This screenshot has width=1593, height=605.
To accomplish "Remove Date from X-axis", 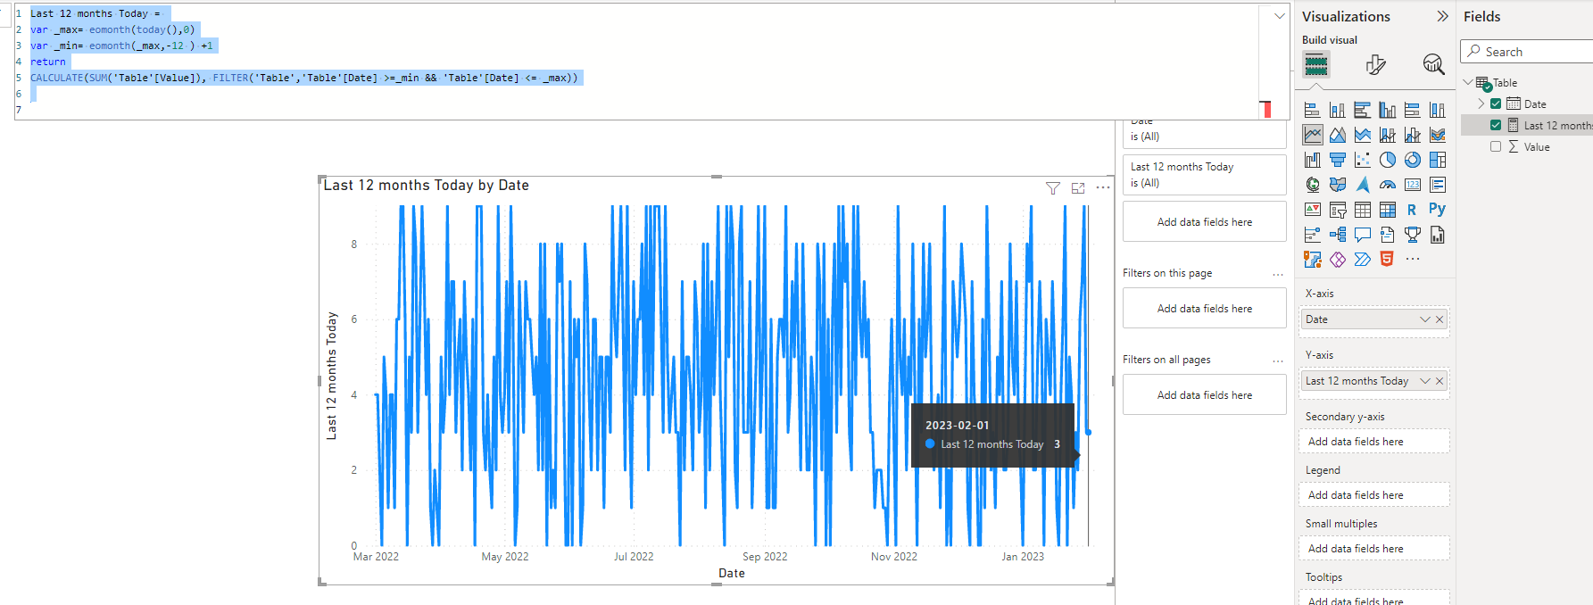I will [1440, 319].
